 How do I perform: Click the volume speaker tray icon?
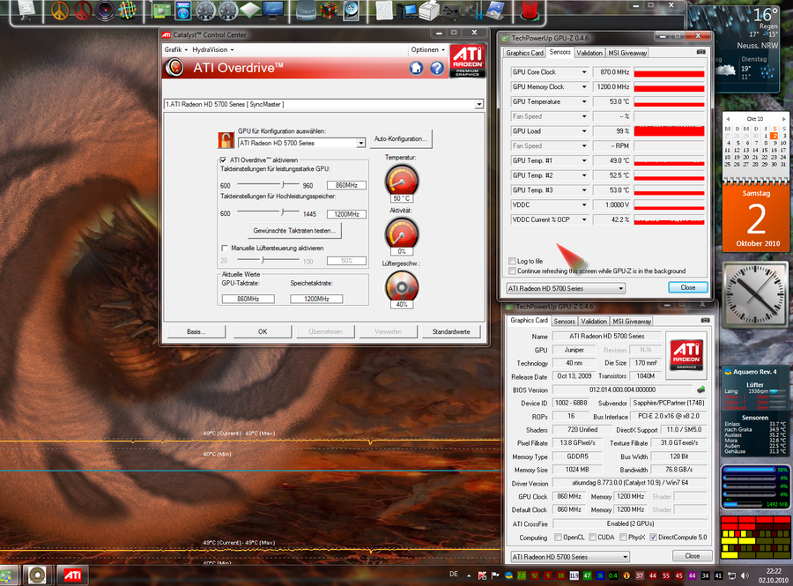[x=745, y=575]
